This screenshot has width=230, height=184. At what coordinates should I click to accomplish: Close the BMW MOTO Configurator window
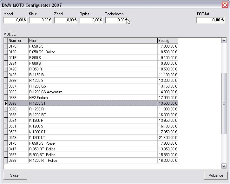coord(225,5)
